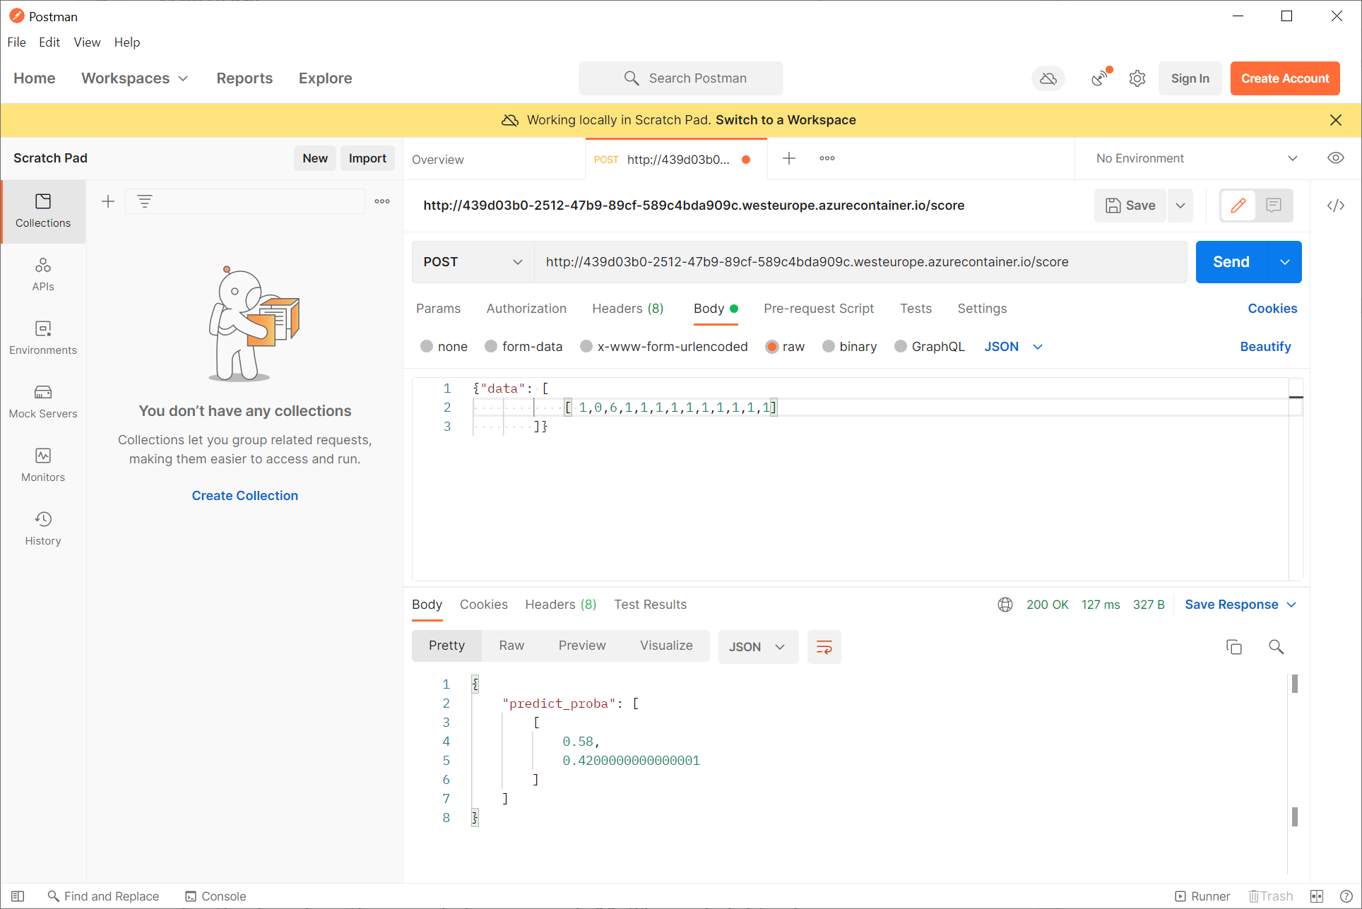1362x909 pixels.
Task: Click the code snippet icon
Action: coord(1335,206)
